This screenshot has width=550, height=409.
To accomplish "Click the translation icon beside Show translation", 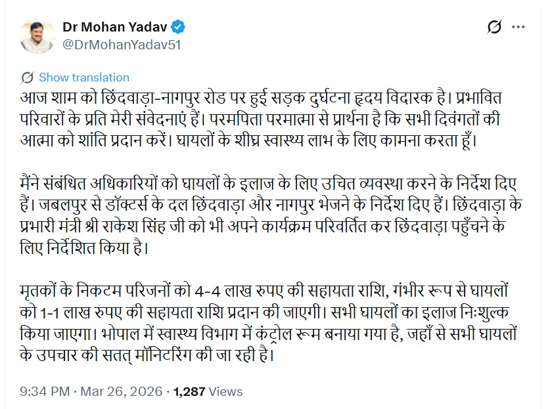I will coord(28,77).
